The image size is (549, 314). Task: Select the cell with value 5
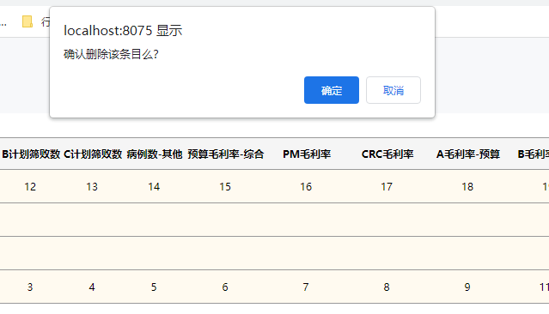pyautogui.click(x=154, y=287)
